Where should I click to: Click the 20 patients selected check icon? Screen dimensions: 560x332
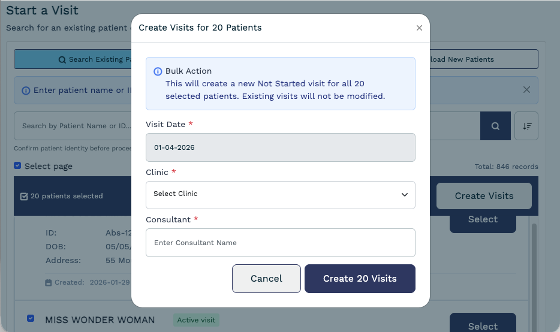pos(24,196)
